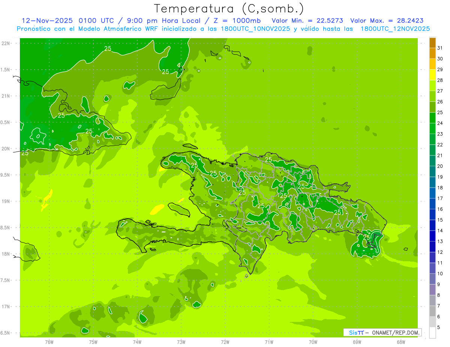
Task: Click the '1800UTC_12NOV2025' valid-until timestamp
Action: point(395,29)
